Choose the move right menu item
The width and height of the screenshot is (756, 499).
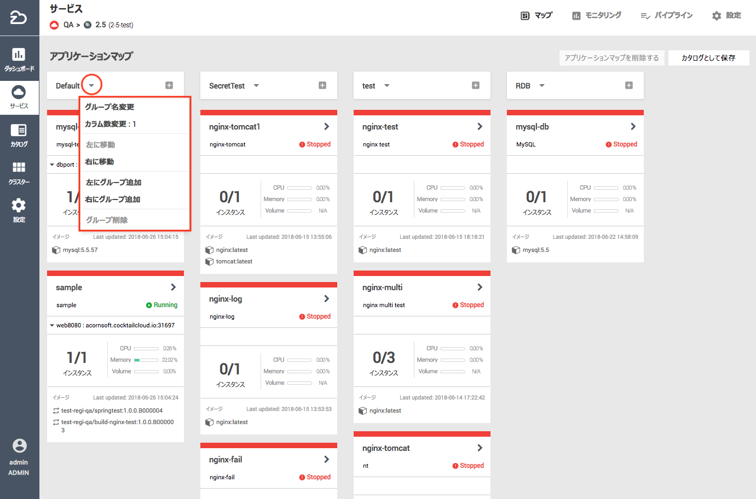coord(100,162)
